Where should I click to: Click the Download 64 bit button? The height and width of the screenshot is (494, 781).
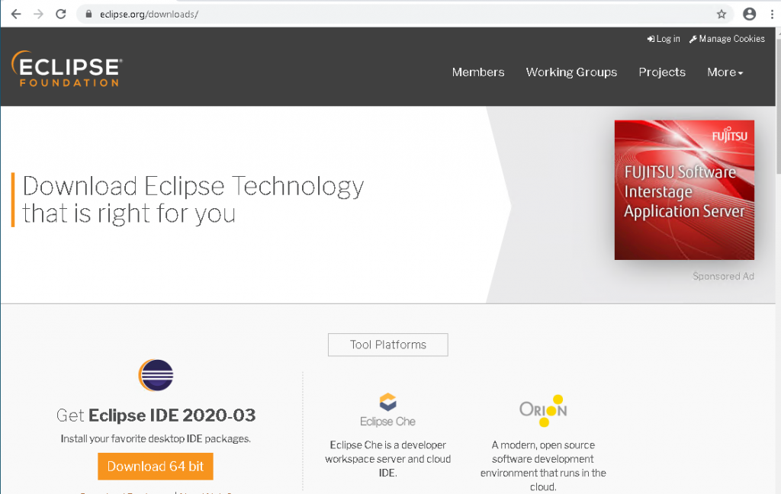click(156, 466)
